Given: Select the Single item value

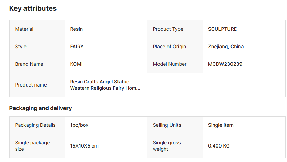Looking at the screenshot, I should (221, 125).
